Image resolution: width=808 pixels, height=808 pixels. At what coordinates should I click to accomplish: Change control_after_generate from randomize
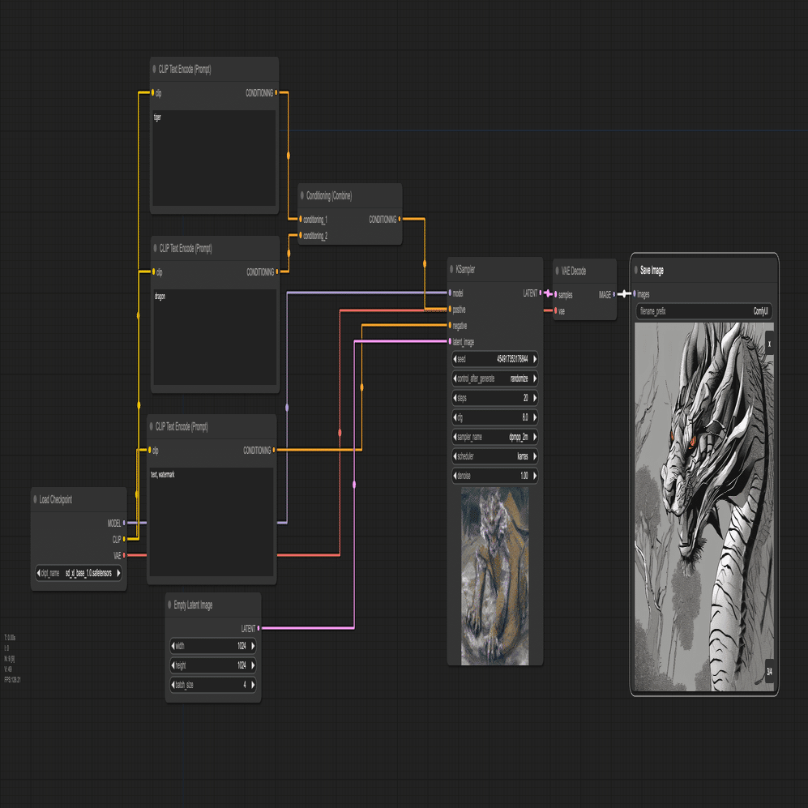[494, 378]
